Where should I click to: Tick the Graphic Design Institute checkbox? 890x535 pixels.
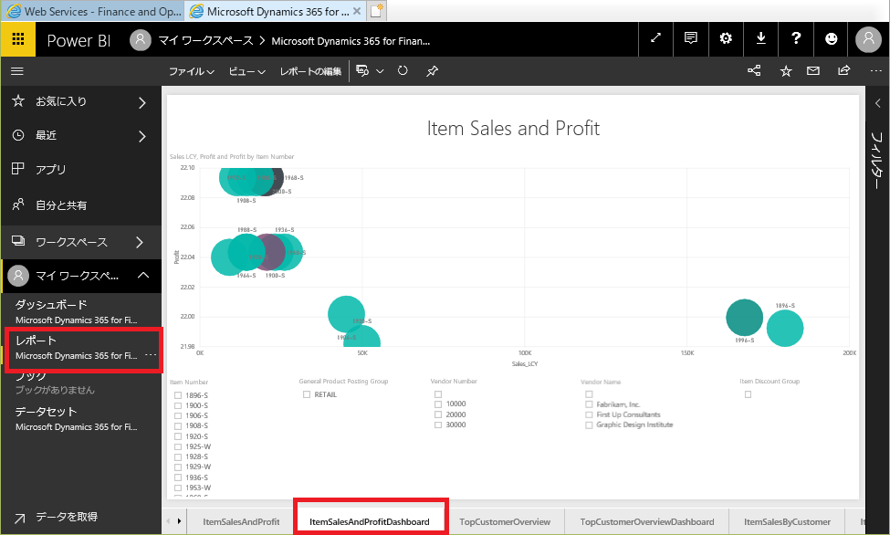coord(589,425)
